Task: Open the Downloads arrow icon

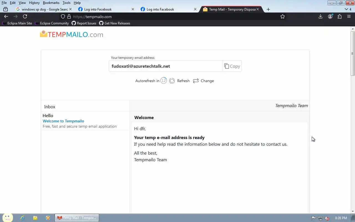Action: (x=320, y=17)
